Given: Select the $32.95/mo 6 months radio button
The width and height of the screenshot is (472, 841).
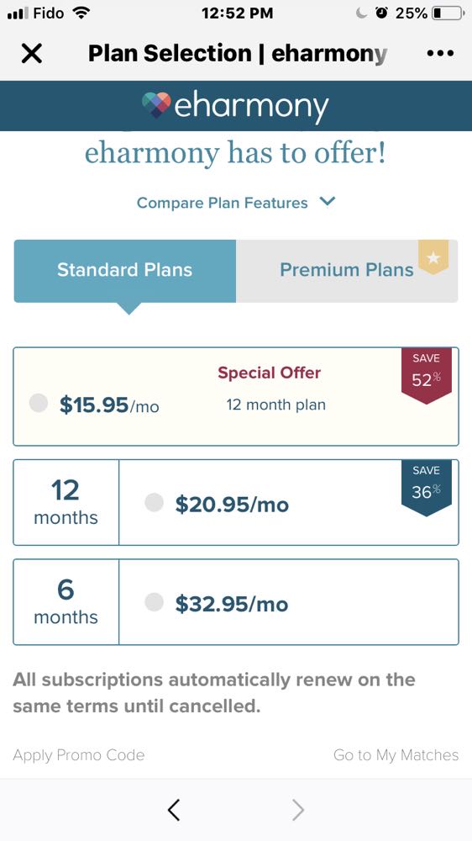Looking at the screenshot, I should pyautogui.click(x=154, y=602).
